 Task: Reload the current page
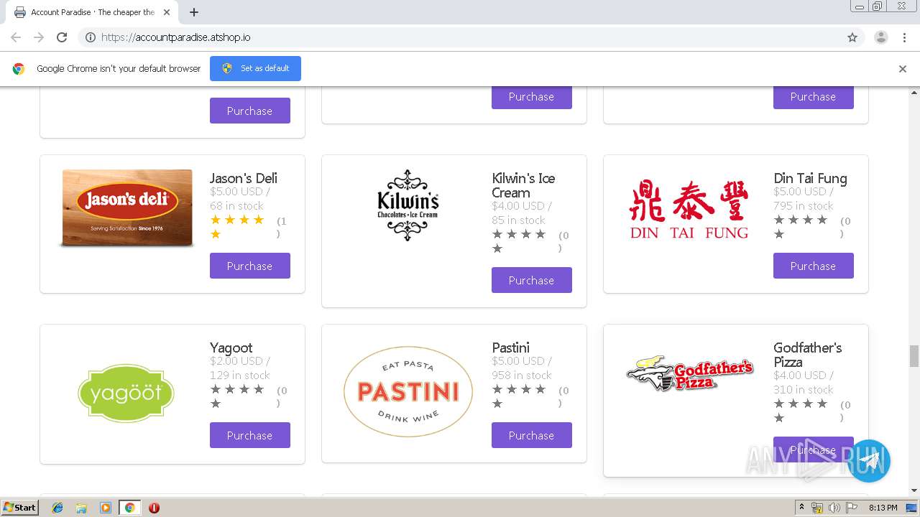coord(62,37)
